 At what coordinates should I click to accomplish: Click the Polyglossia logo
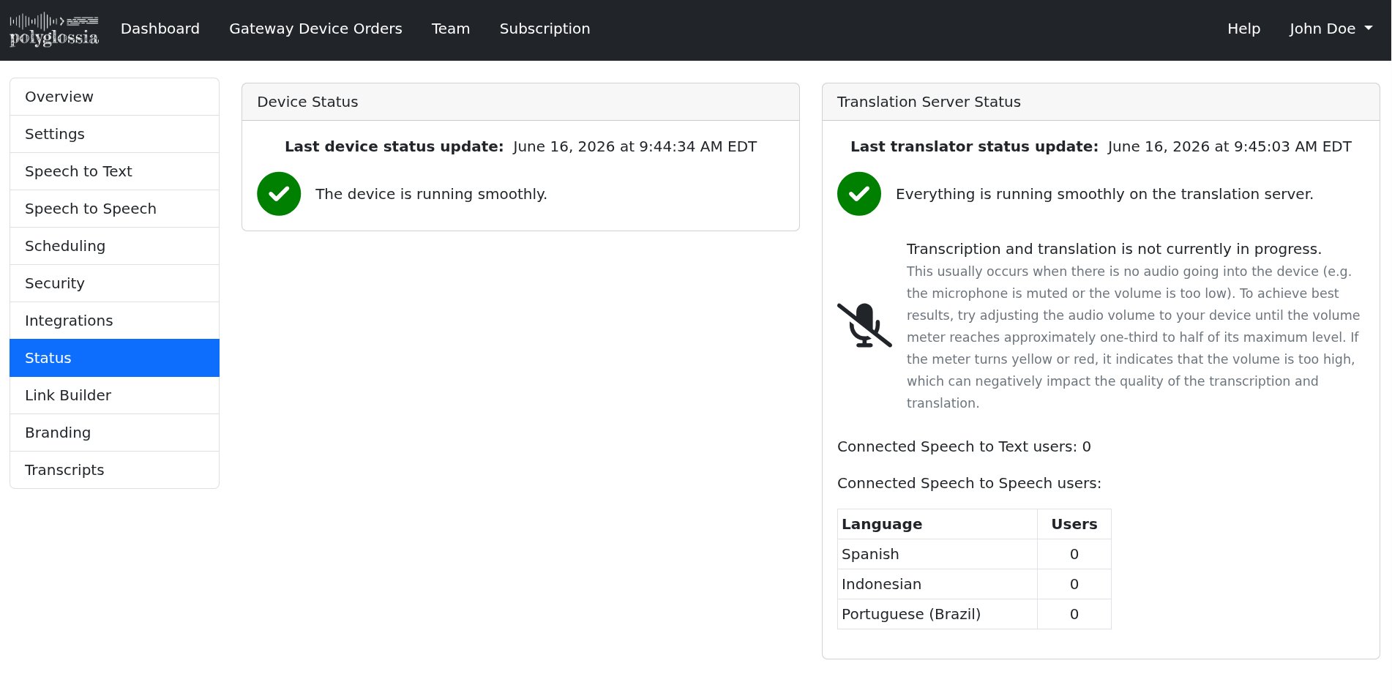[54, 30]
